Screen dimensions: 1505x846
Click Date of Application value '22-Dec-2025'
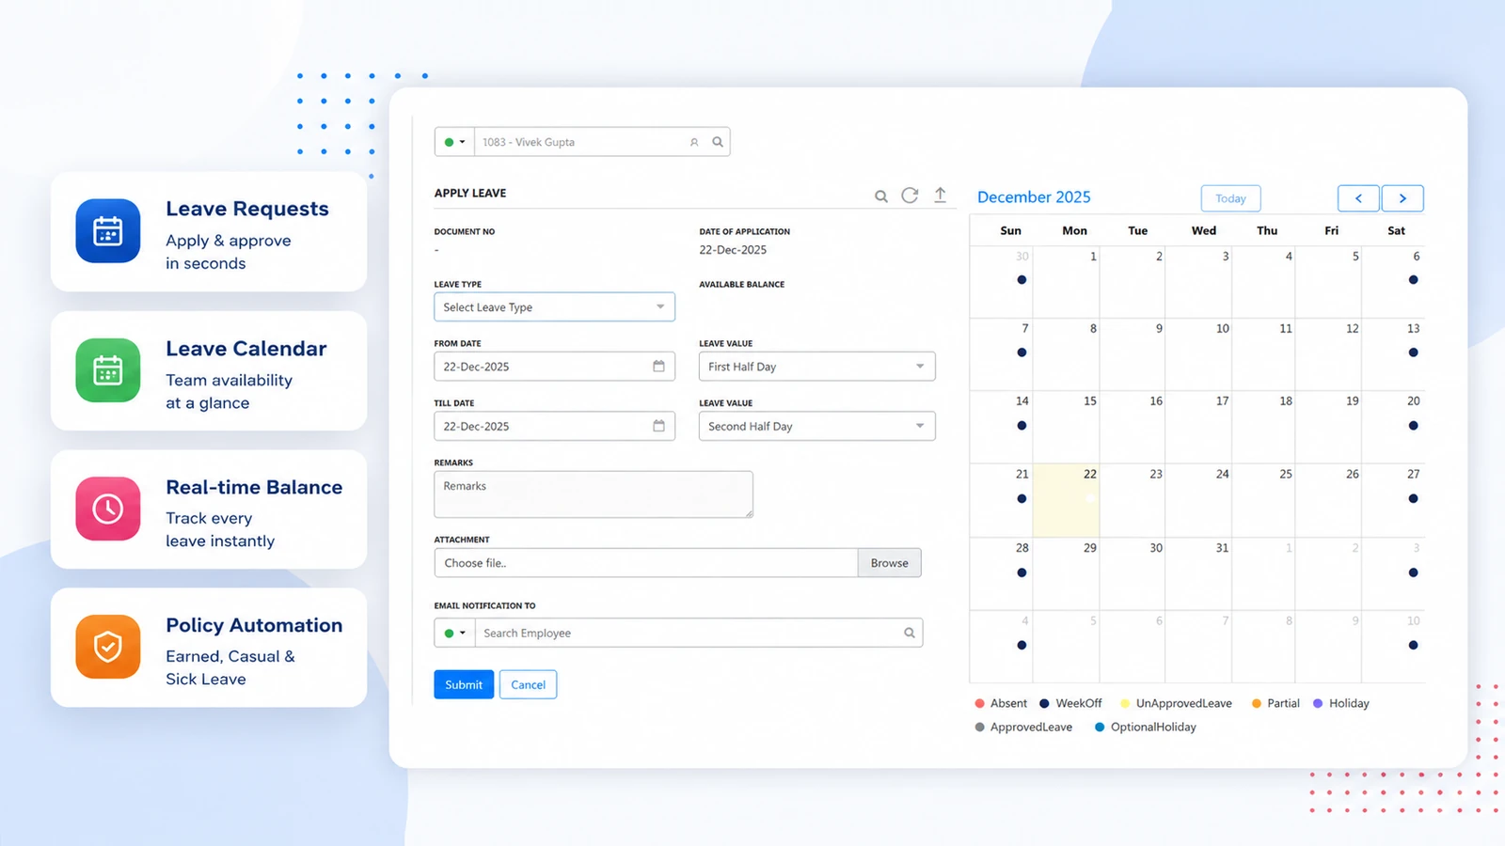(733, 250)
